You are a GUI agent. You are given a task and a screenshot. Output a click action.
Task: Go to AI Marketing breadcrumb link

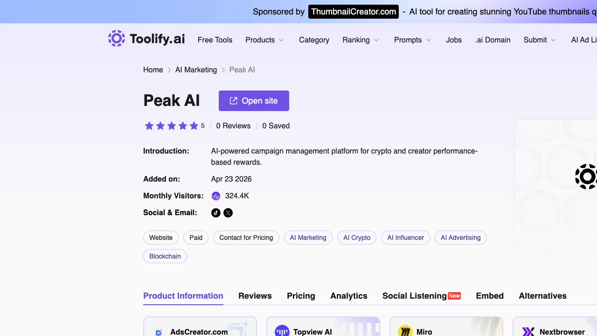(196, 70)
